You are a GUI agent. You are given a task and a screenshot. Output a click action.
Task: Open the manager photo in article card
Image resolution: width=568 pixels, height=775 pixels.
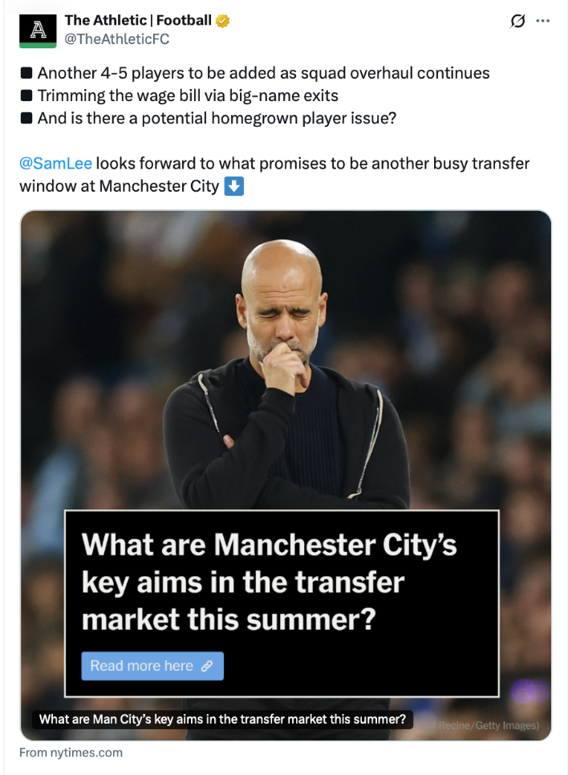pos(285,361)
